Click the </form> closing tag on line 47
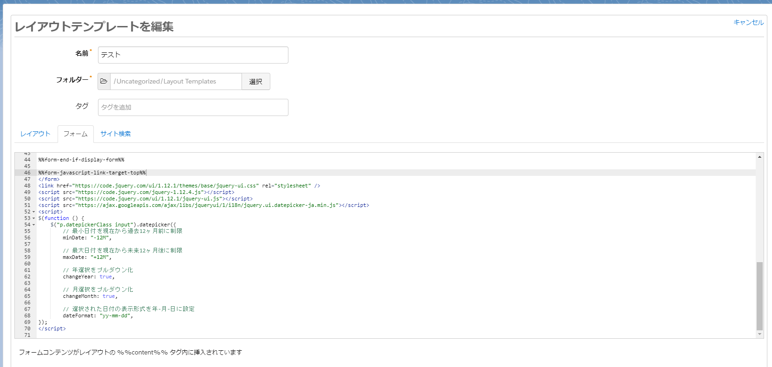Screen dimensions: 772x367 (49, 179)
